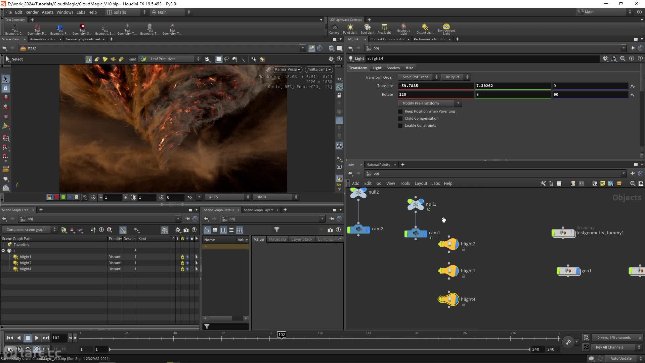This screenshot has width=645, height=363.
Task: Add an Environment Light from the shelf
Action: point(446,29)
